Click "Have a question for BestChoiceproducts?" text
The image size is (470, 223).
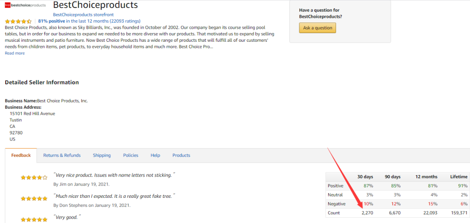tap(320, 13)
